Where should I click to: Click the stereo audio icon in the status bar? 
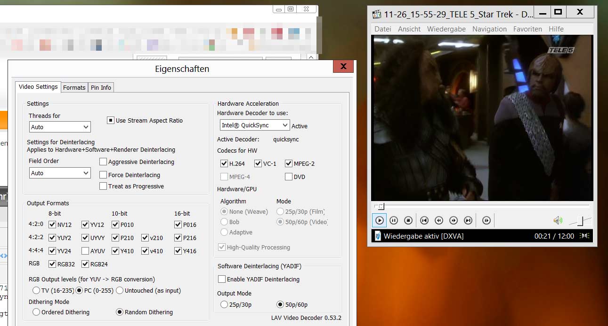(585, 236)
